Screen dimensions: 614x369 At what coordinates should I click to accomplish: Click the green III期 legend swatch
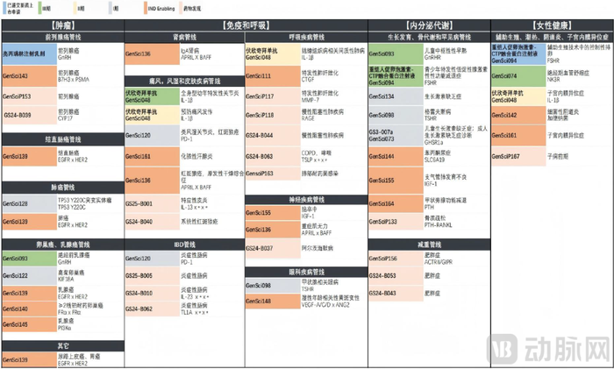point(40,8)
